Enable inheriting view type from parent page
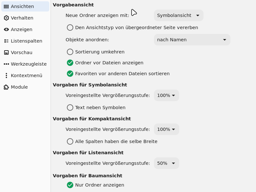The image size is (256, 192). [x=70, y=28]
